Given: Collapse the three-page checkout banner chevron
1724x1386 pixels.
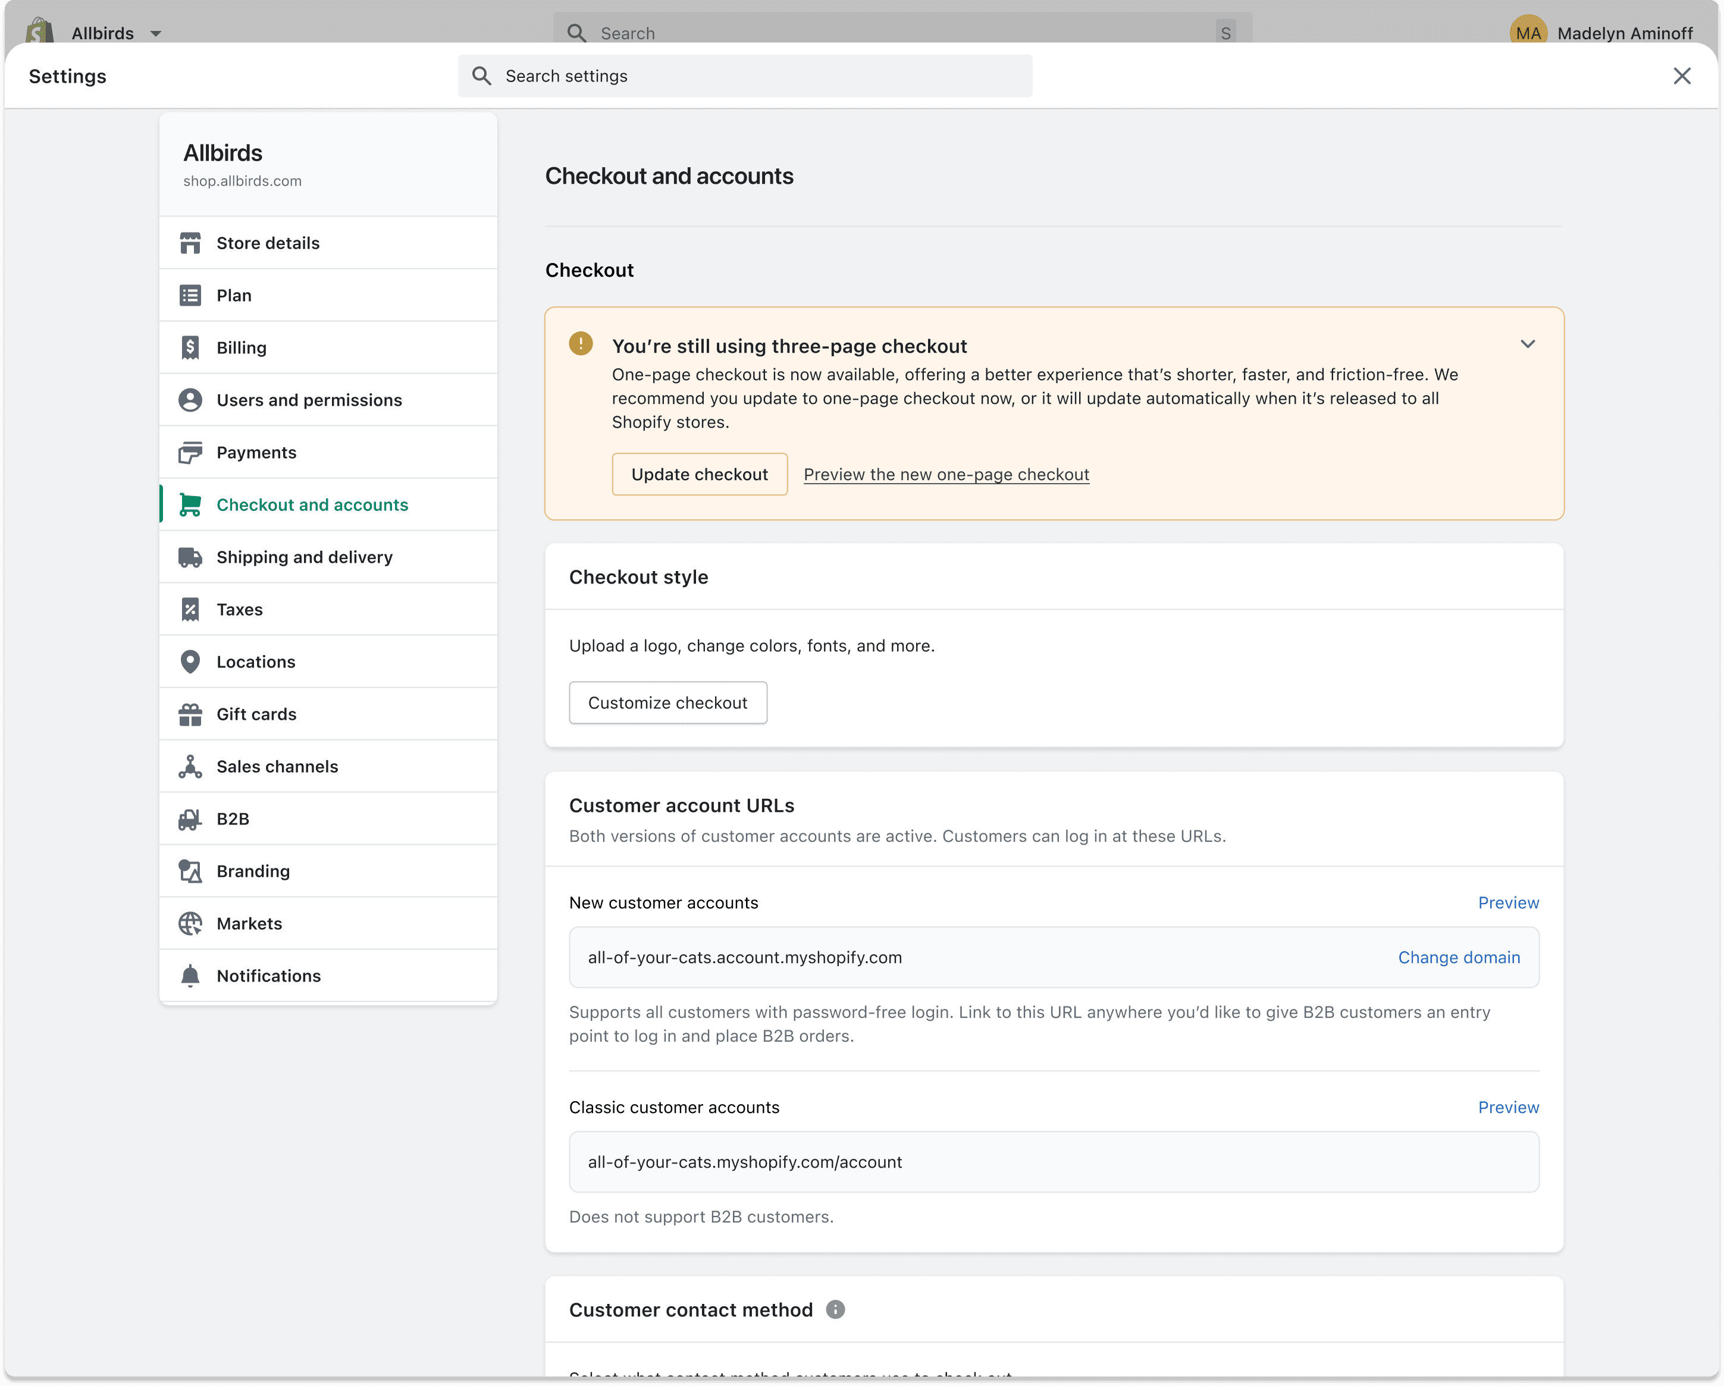Looking at the screenshot, I should tap(1528, 344).
